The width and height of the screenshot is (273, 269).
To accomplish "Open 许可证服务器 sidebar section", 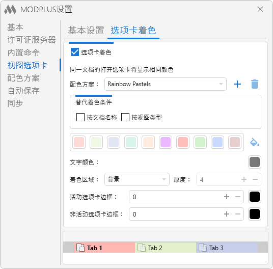I will 32,40.
